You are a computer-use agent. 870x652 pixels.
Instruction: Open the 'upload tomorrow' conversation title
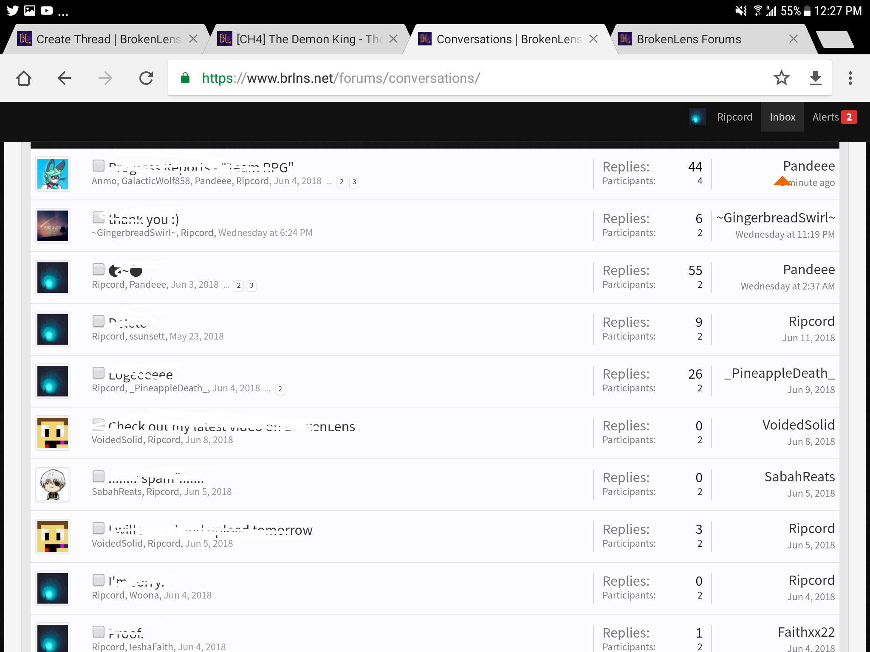coord(210,530)
